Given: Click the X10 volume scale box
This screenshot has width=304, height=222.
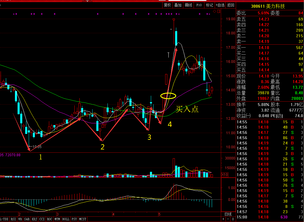Looking at the screenshot, I should click(x=225, y=175).
